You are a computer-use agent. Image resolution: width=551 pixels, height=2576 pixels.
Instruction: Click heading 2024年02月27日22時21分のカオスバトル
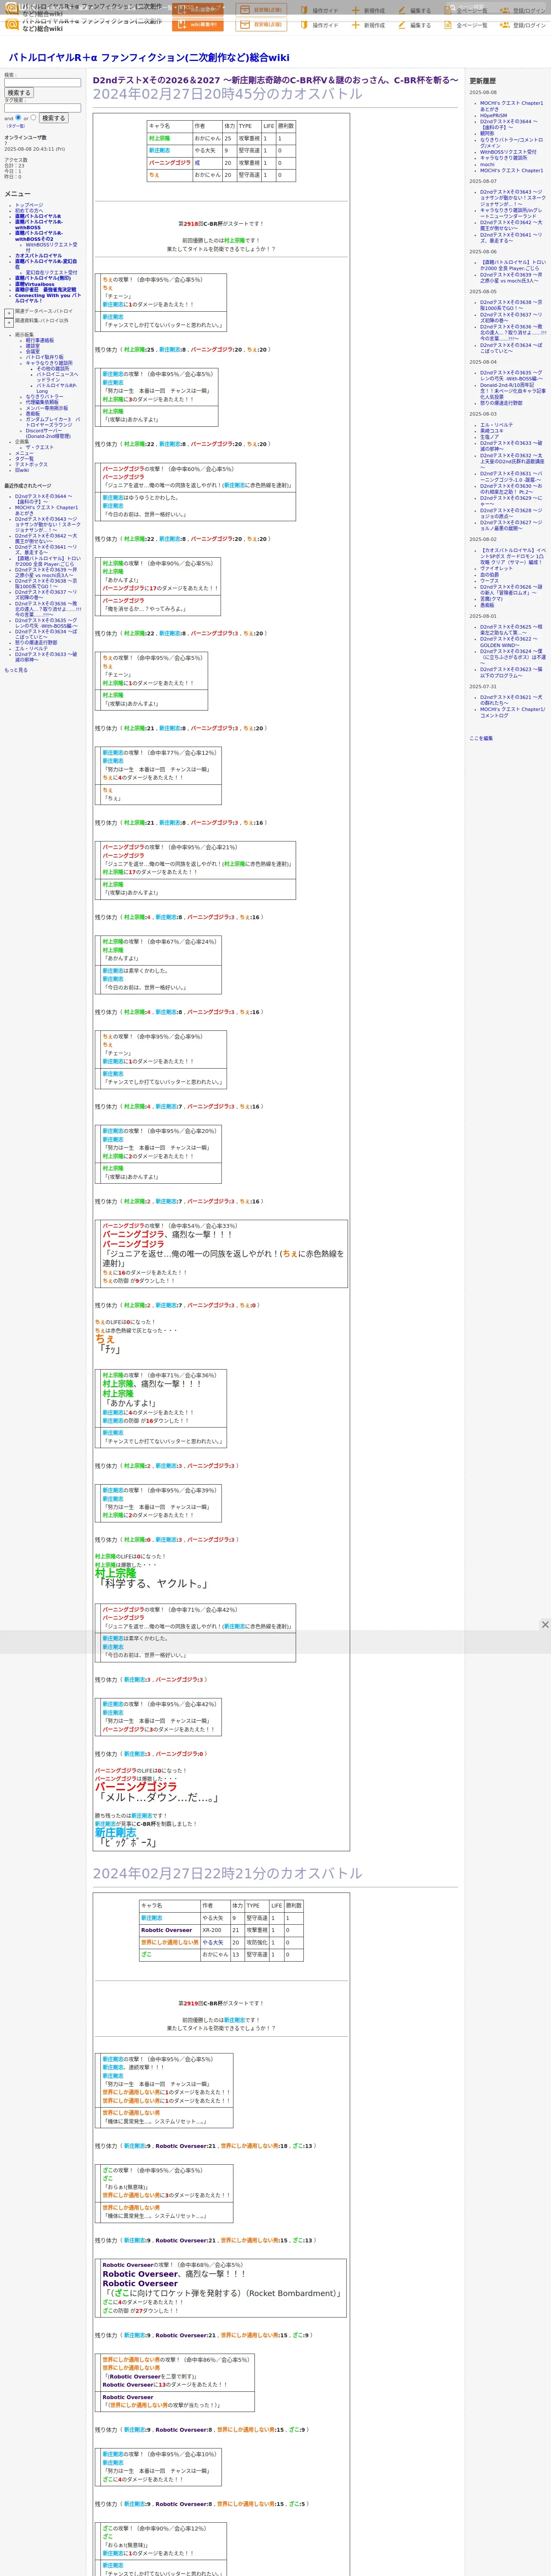click(x=228, y=1873)
